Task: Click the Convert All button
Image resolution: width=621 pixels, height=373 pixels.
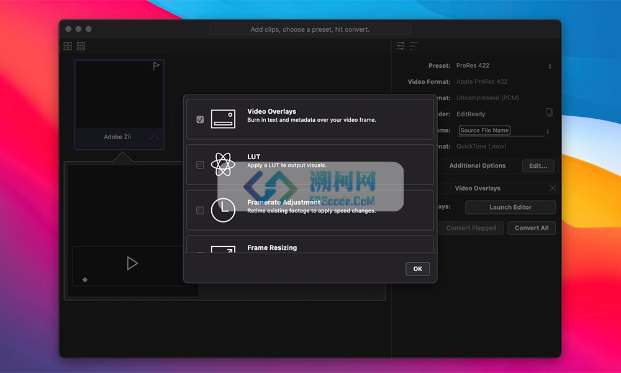Action: click(x=532, y=228)
